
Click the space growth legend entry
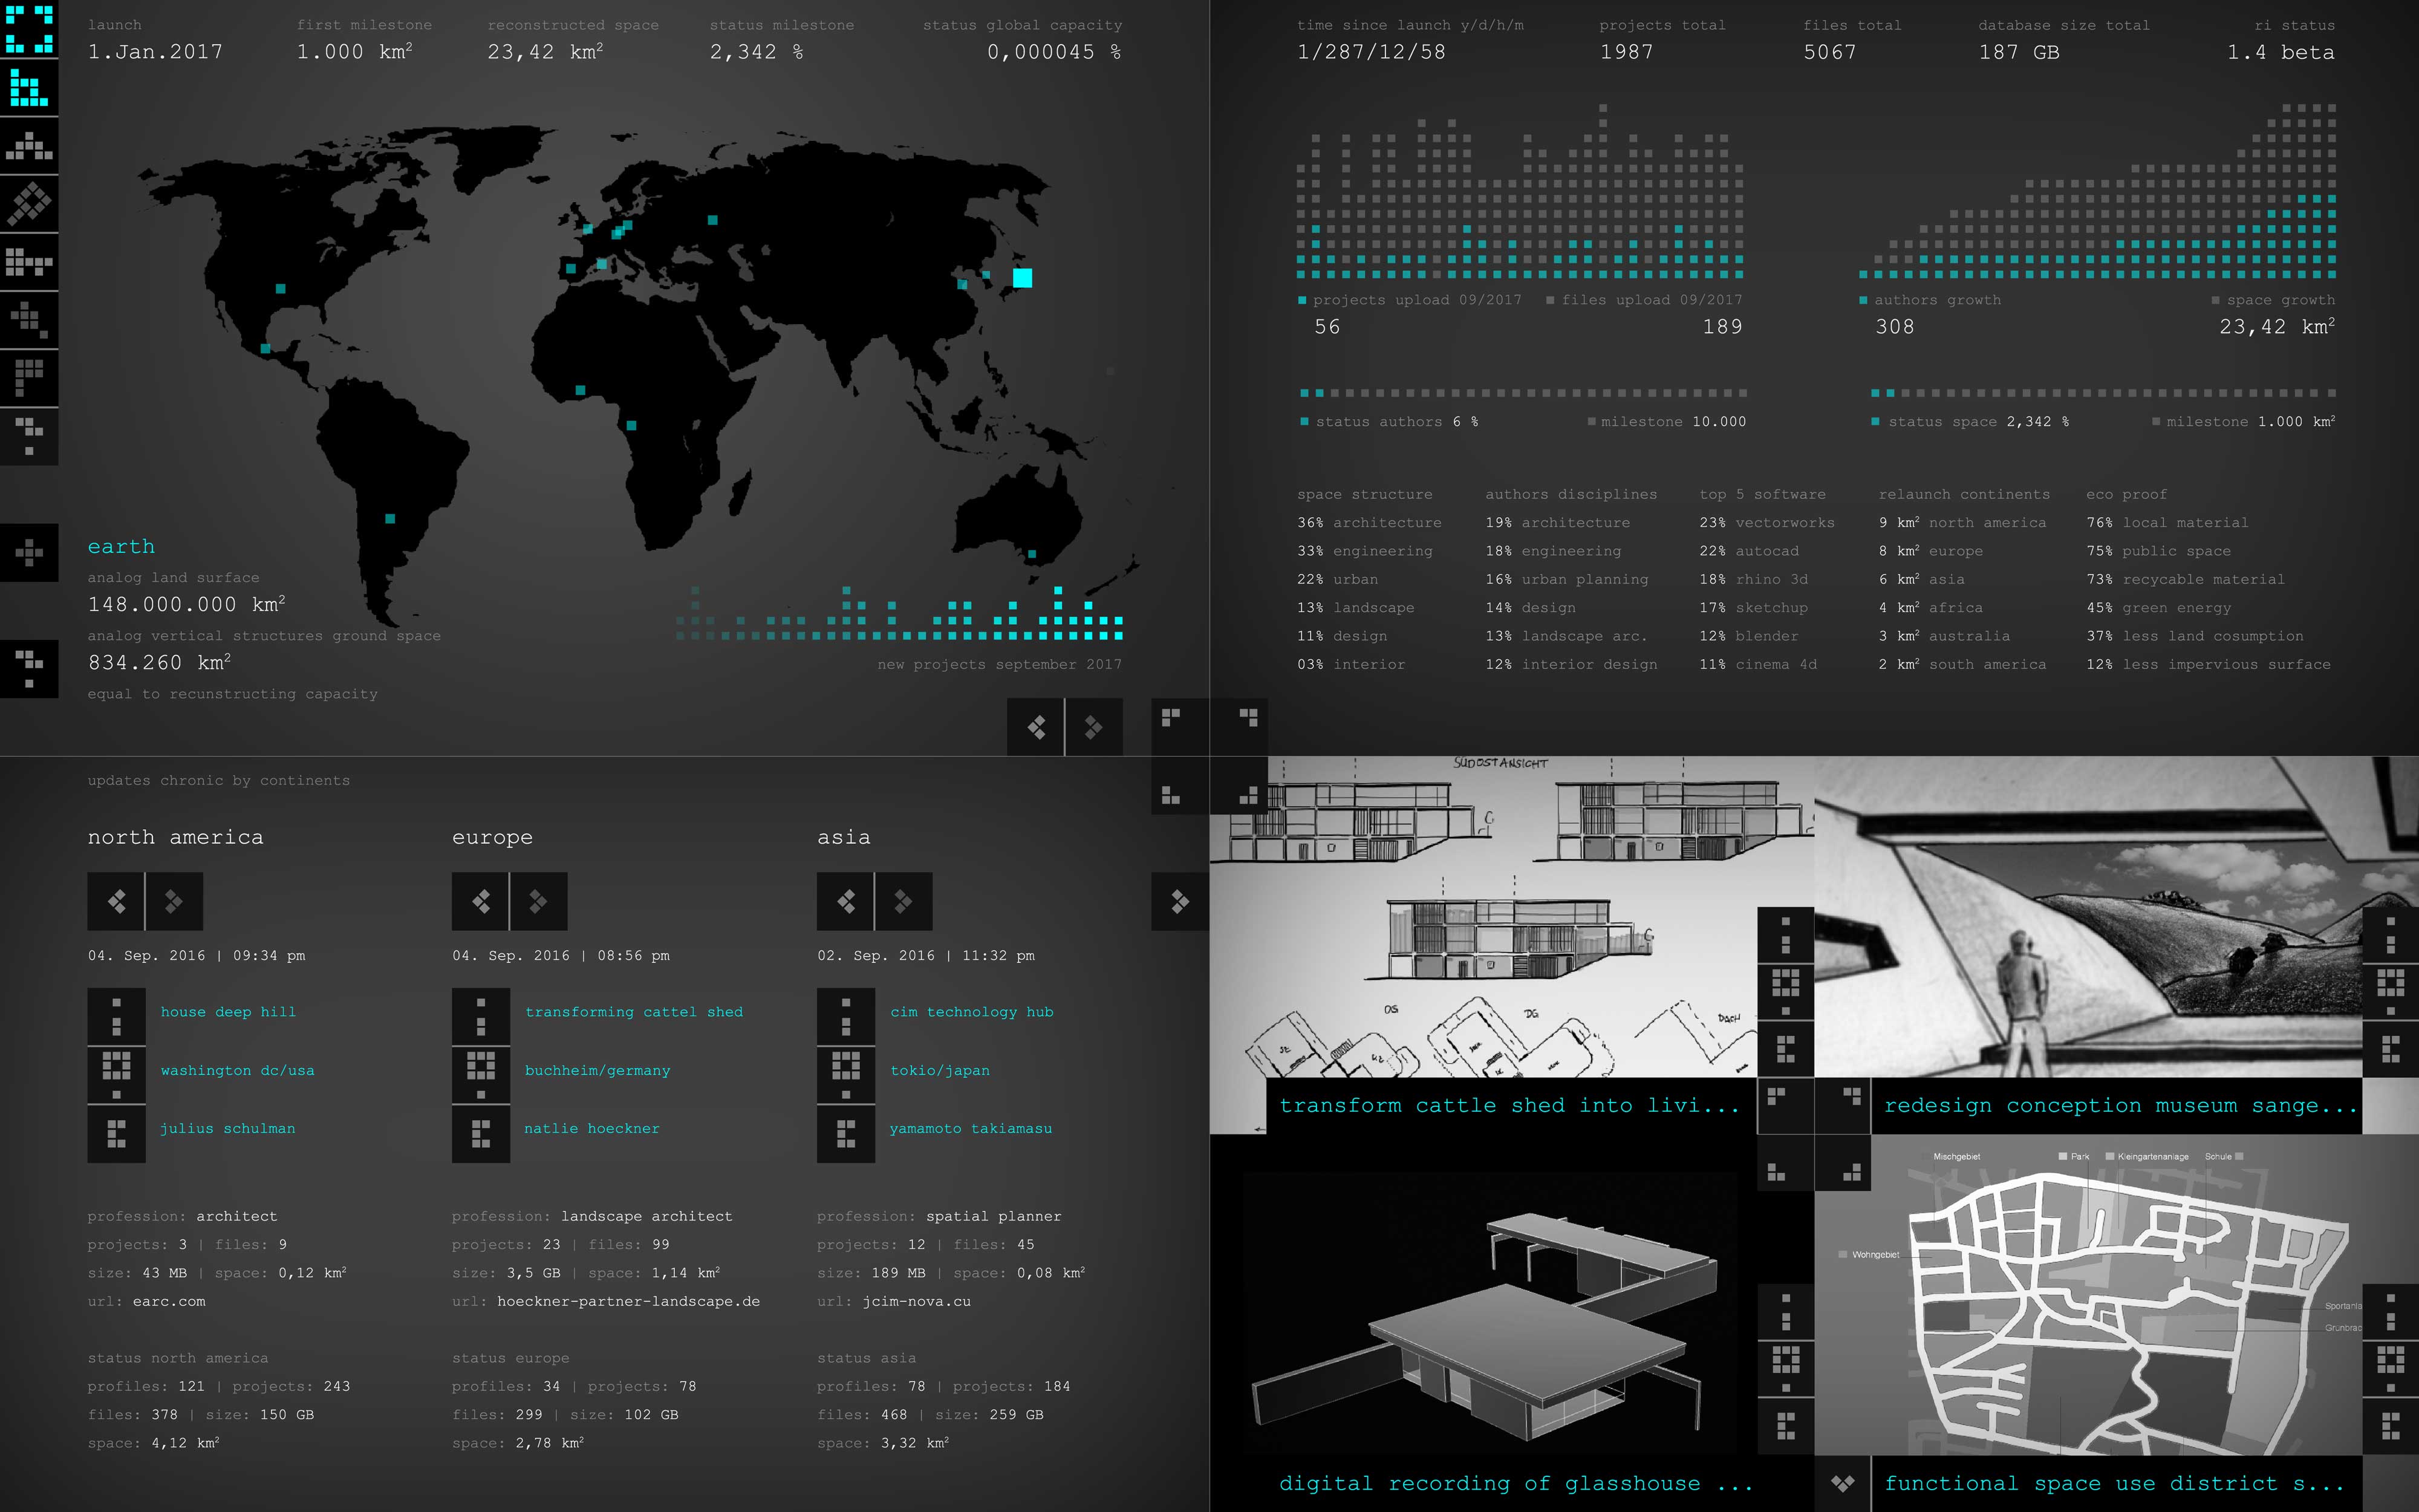(x=2274, y=300)
